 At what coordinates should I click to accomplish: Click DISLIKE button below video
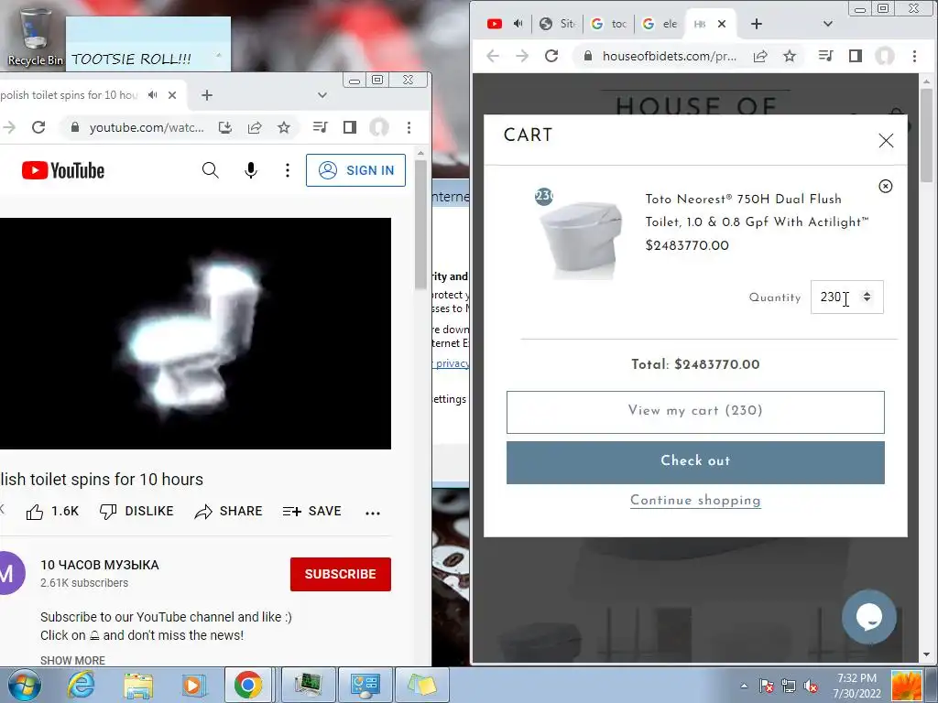[x=136, y=512]
